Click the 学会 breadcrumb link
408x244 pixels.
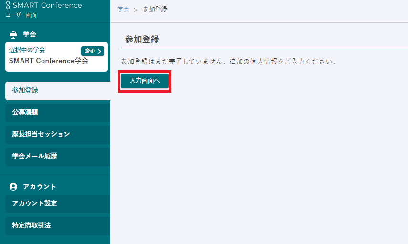click(123, 10)
